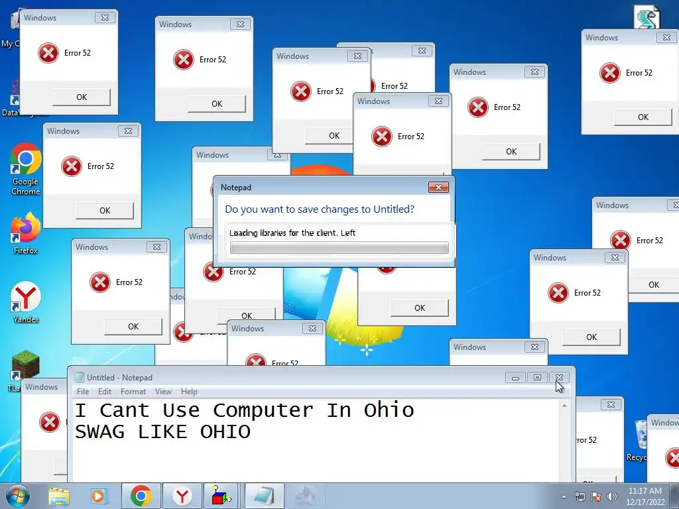
Task: Switch to Google Chrome in the taskbar
Action: coord(141,496)
